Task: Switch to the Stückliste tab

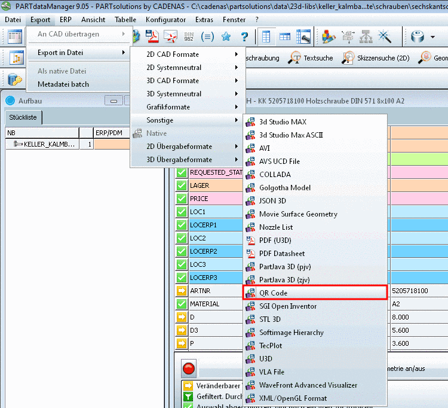Action: coord(23,117)
